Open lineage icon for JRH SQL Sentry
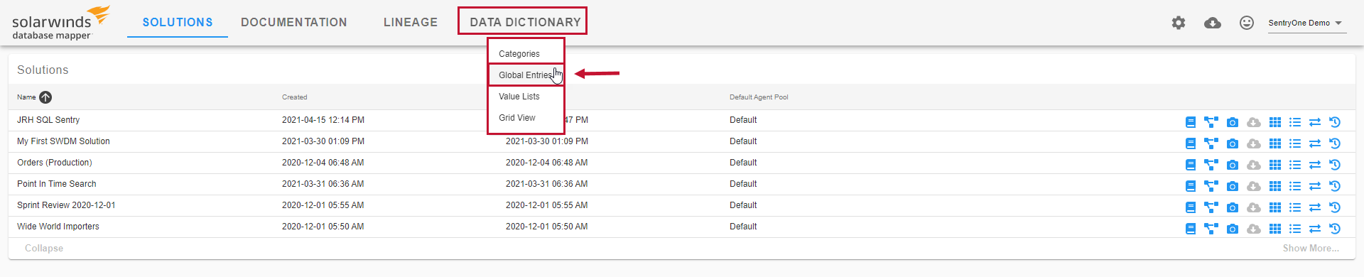The image size is (1364, 277). [x=1211, y=122]
